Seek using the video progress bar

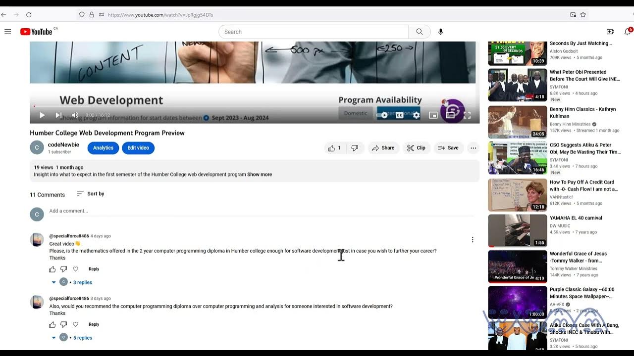[255, 106]
